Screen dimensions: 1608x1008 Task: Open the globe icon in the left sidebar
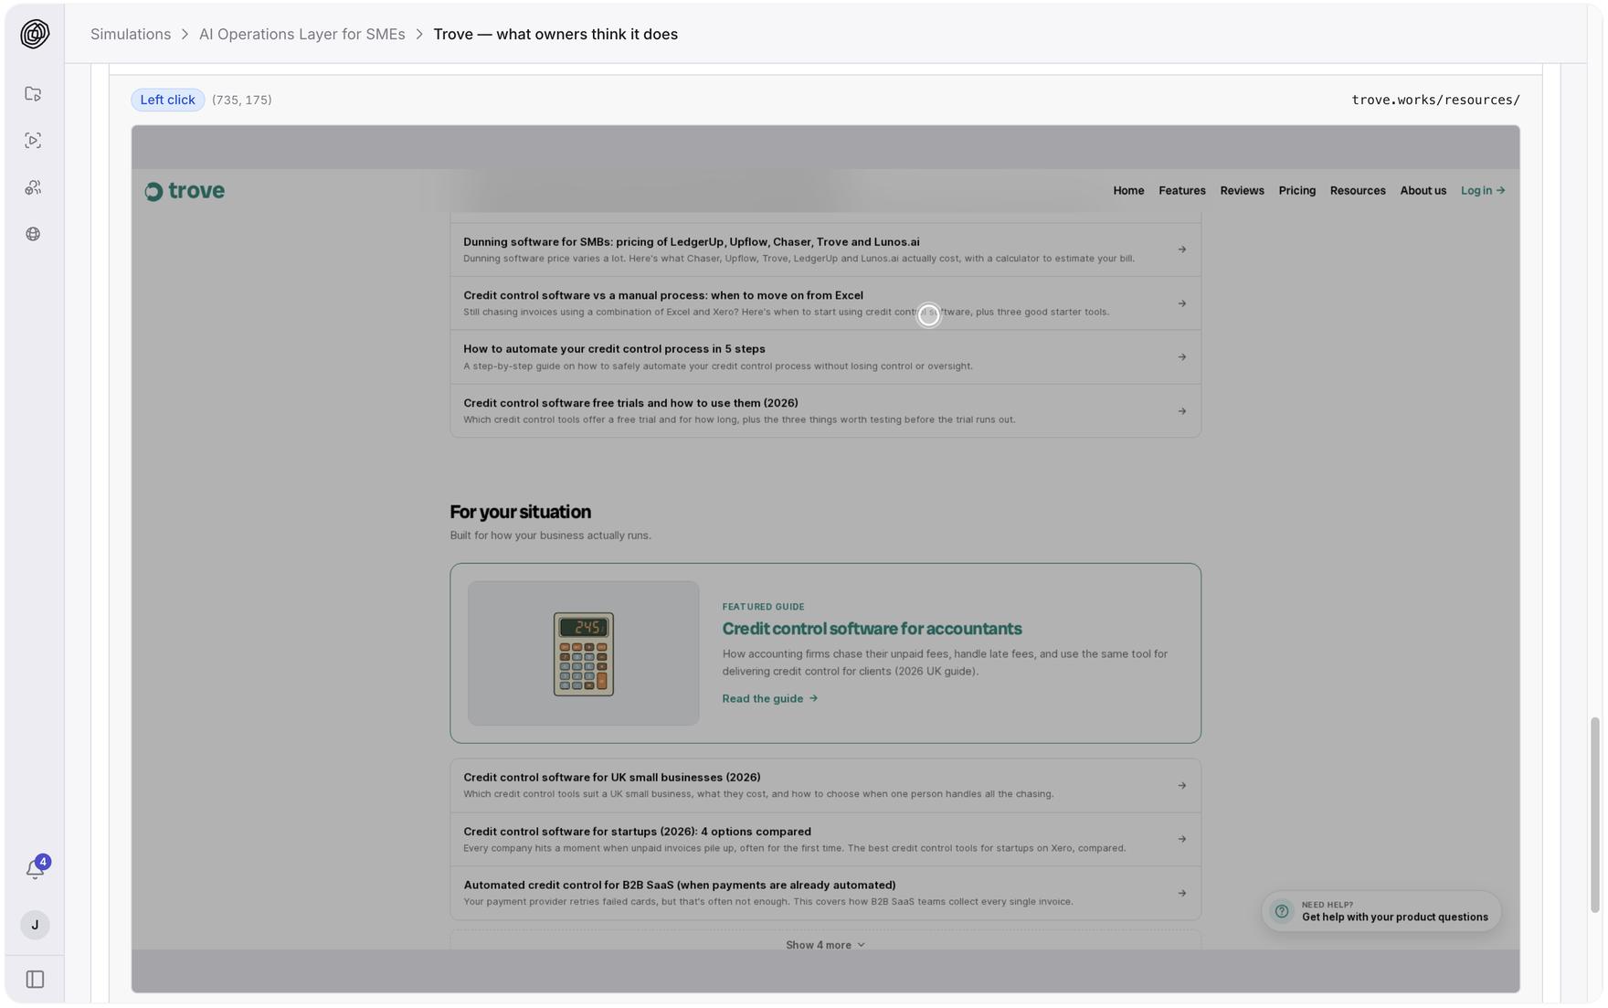pyautogui.click(x=33, y=234)
